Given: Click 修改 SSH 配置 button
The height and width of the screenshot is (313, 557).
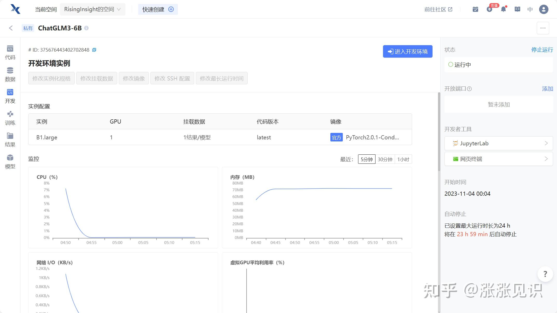Looking at the screenshot, I should tap(172, 78).
